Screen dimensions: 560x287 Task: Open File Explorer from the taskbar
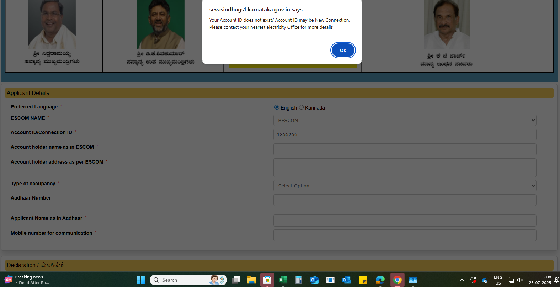point(252,280)
